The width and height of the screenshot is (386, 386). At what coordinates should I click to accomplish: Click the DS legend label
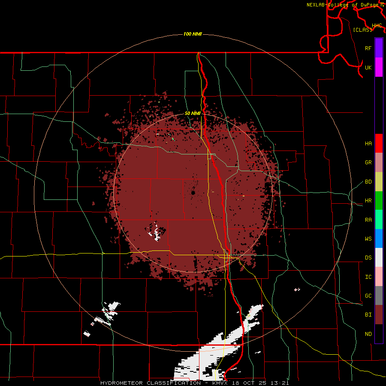pos(368,257)
